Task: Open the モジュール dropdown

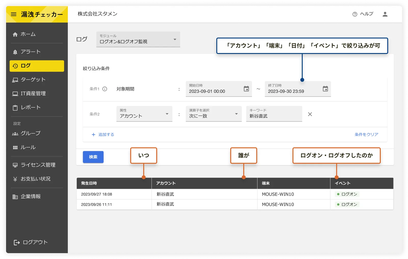Action: (x=138, y=39)
